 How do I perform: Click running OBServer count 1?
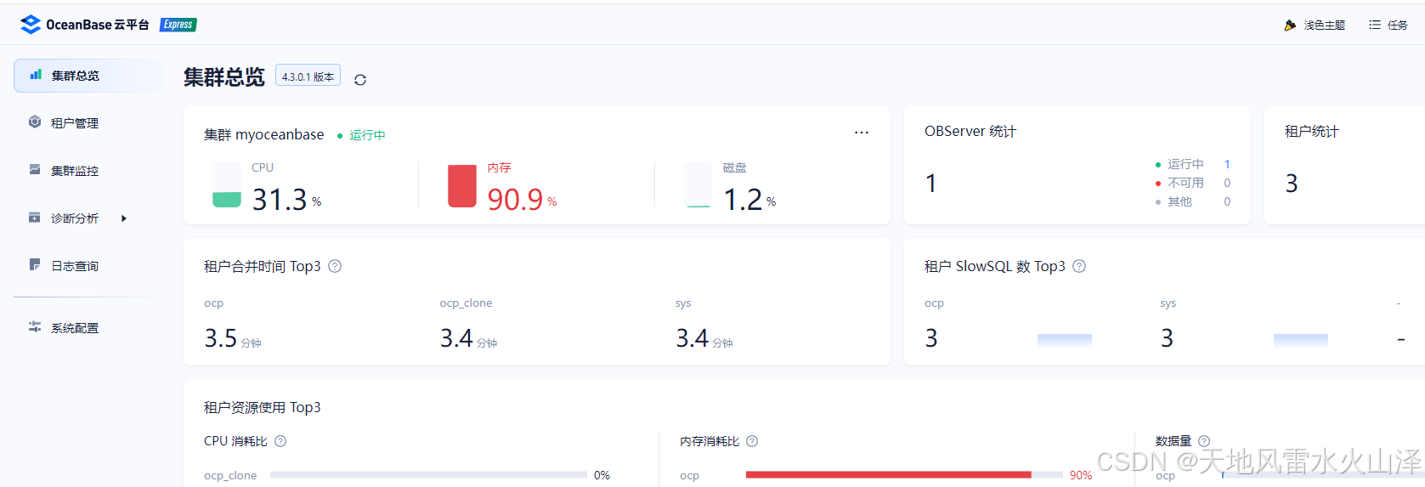pyautogui.click(x=1227, y=164)
